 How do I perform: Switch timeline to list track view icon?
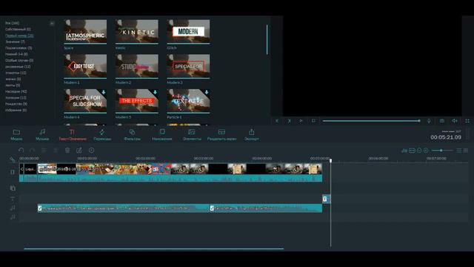459,151
